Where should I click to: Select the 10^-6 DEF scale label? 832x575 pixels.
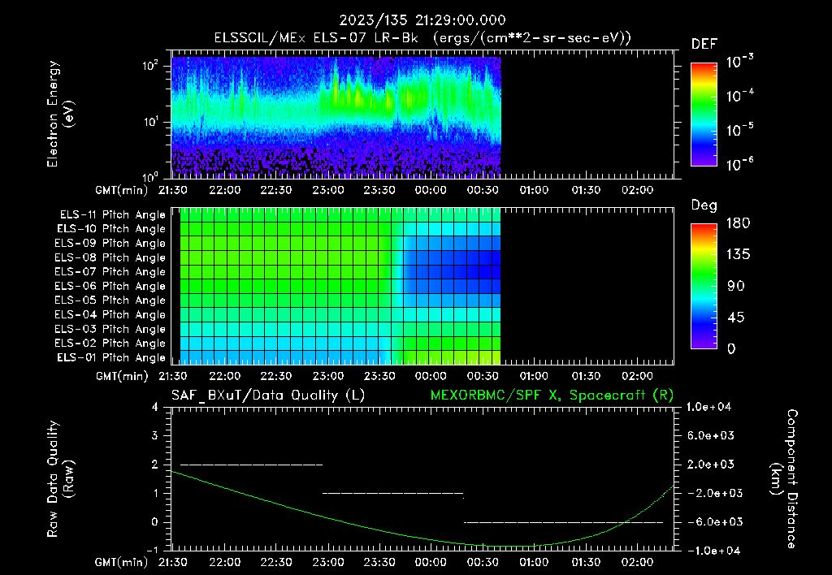(739, 164)
